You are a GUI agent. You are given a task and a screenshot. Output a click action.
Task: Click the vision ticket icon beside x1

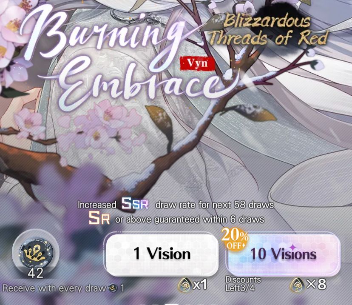[x=185, y=285]
